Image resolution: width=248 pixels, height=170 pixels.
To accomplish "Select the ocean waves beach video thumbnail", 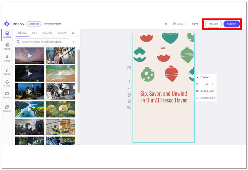I will pos(60,73).
